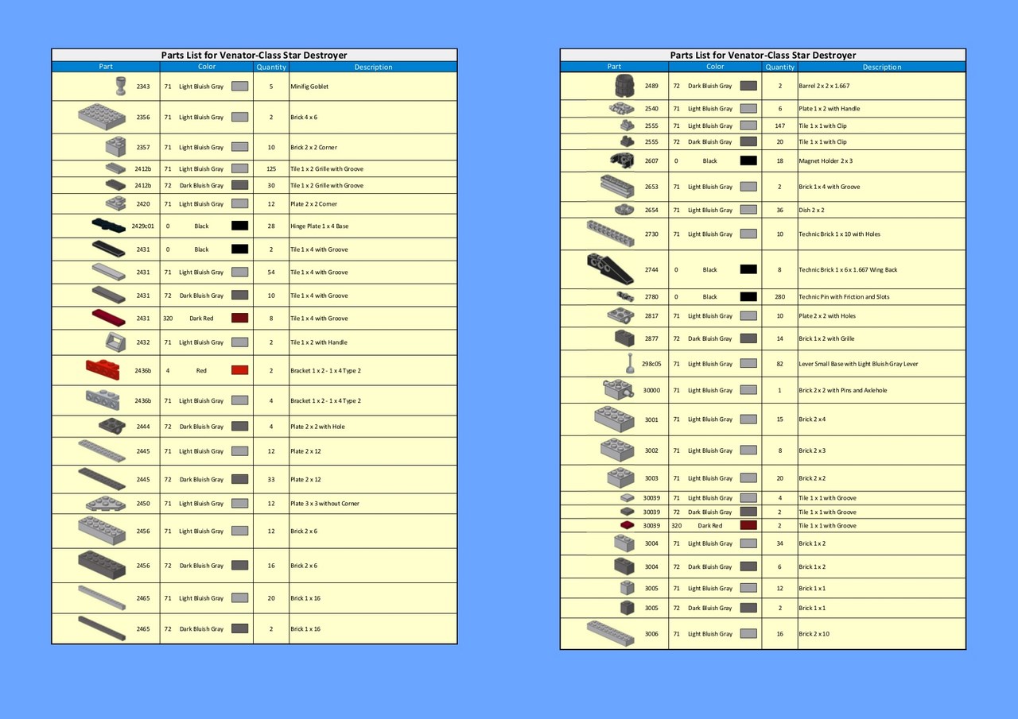Click the Brick 2 x 2 Corner image
This screenshot has width=1018, height=719.
(115, 146)
